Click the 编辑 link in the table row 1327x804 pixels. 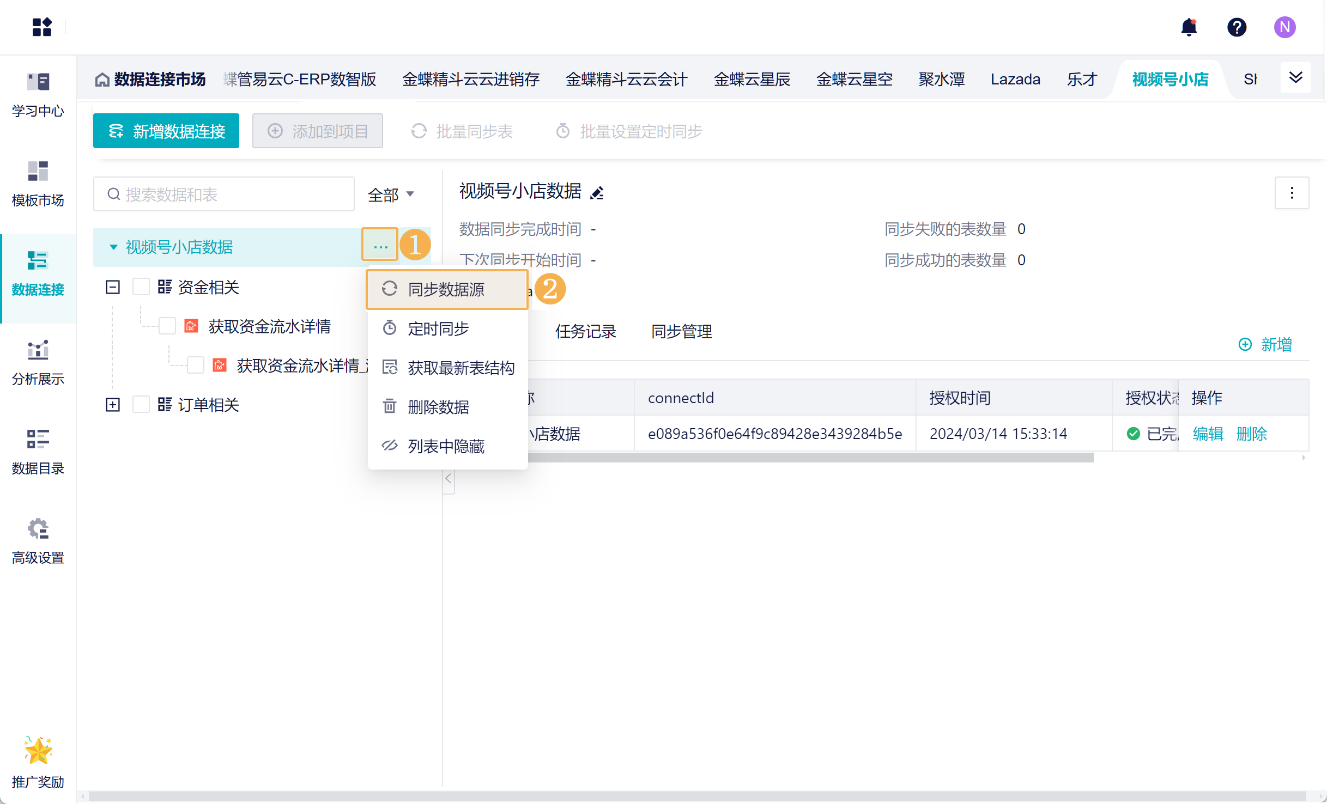pyautogui.click(x=1208, y=434)
